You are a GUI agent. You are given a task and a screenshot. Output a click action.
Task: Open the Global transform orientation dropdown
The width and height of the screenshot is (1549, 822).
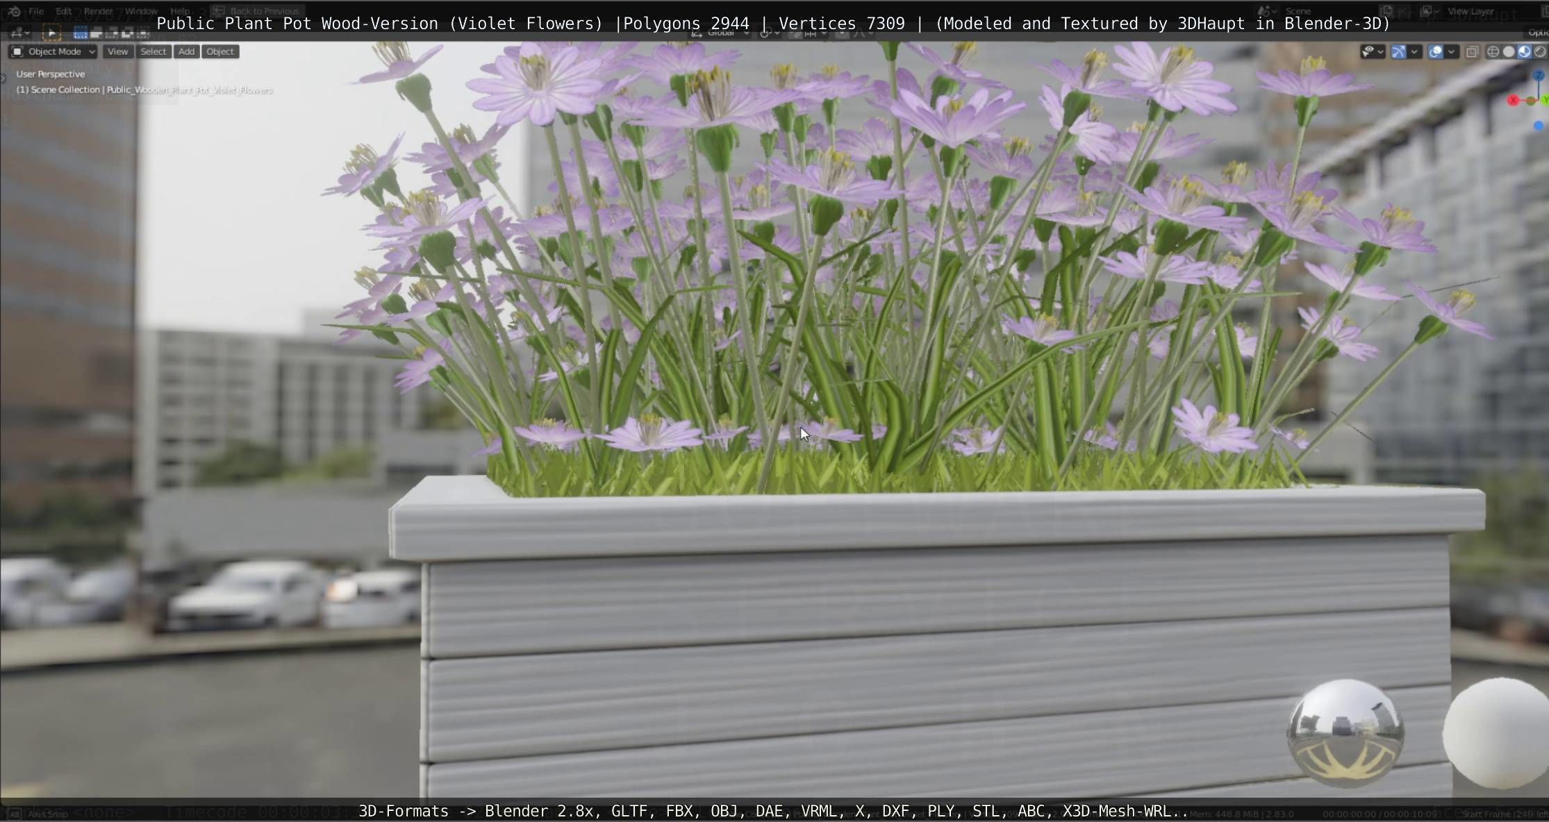click(720, 33)
